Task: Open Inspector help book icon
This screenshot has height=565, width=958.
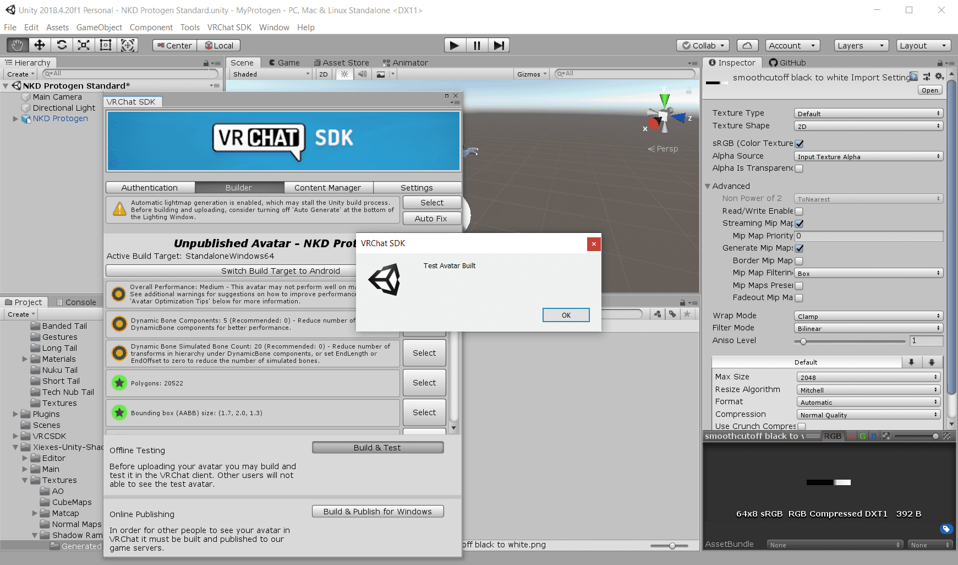Action: [914, 77]
